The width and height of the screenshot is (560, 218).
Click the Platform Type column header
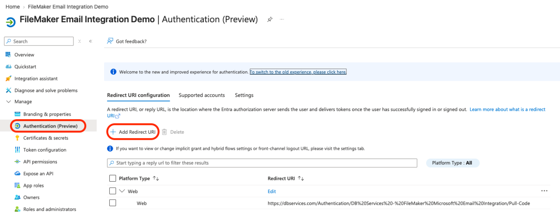[134, 179]
